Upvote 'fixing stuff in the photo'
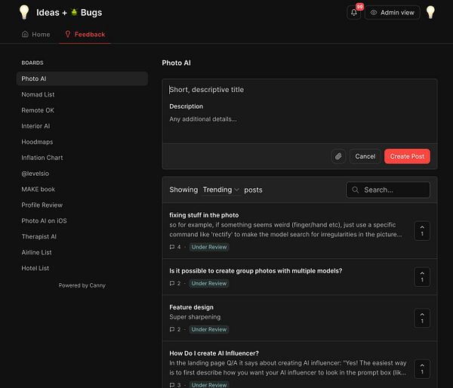This screenshot has height=388, width=453. point(422,231)
